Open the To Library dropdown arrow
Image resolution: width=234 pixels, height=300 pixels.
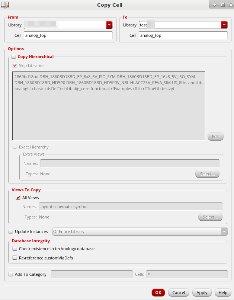[x=224, y=25]
